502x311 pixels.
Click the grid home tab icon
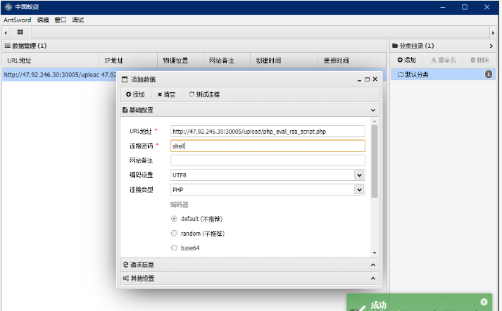(x=20, y=32)
